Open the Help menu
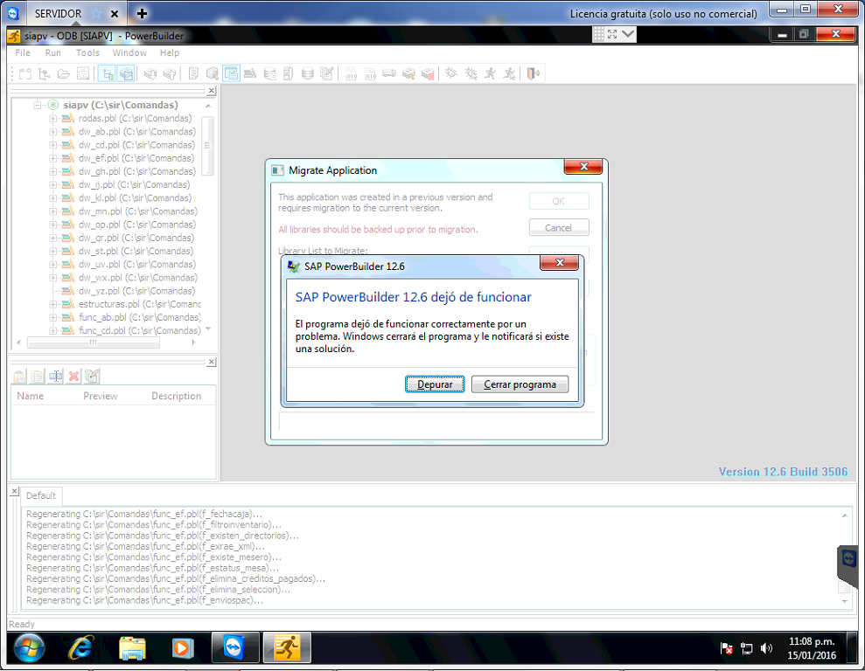This screenshot has width=865, height=671. tap(170, 53)
